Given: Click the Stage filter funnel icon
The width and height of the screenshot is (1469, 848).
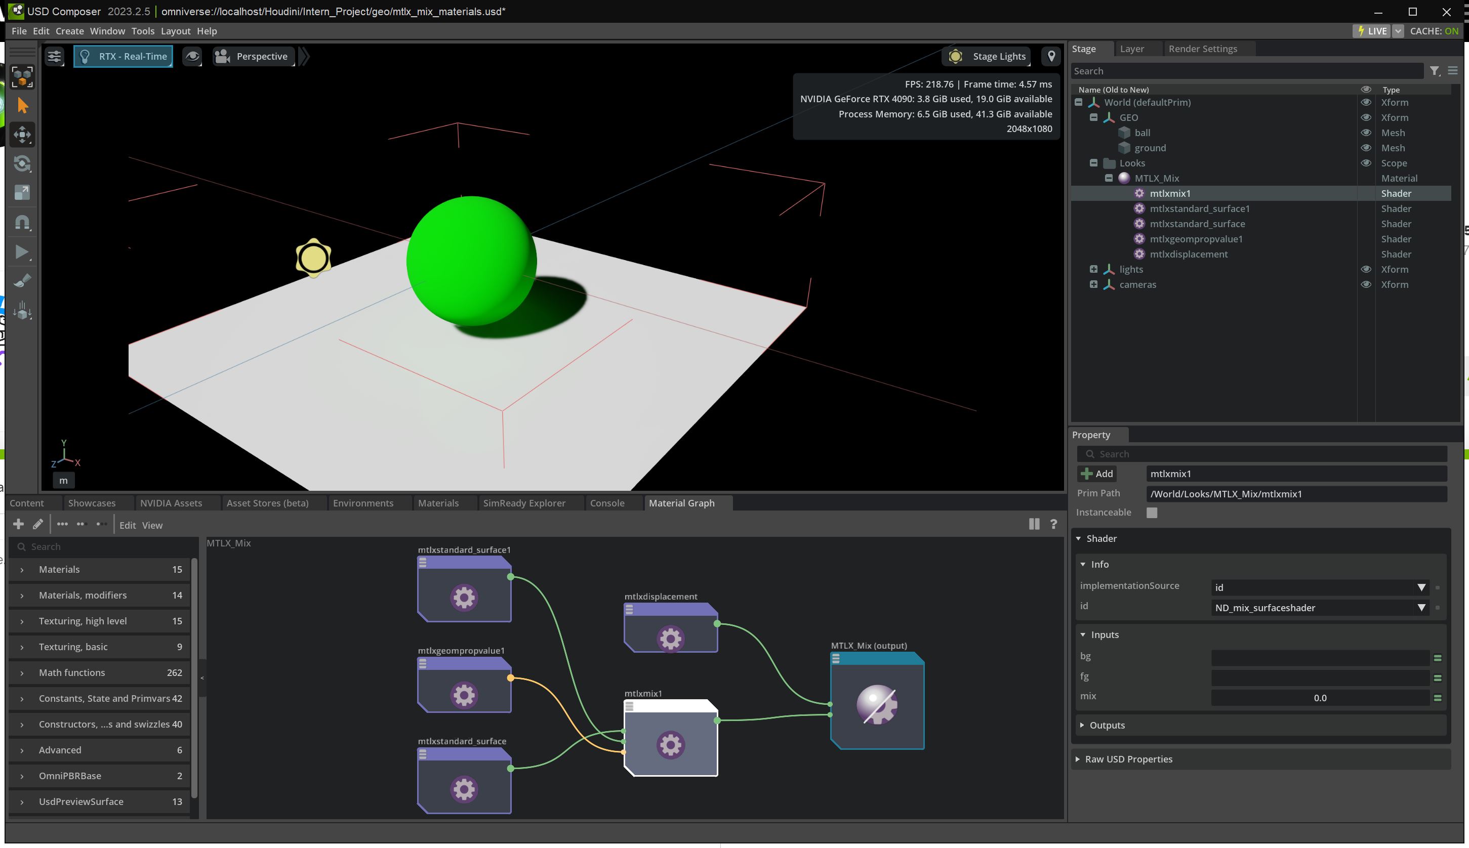Looking at the screenshot, I should (x=1434, y=71).
